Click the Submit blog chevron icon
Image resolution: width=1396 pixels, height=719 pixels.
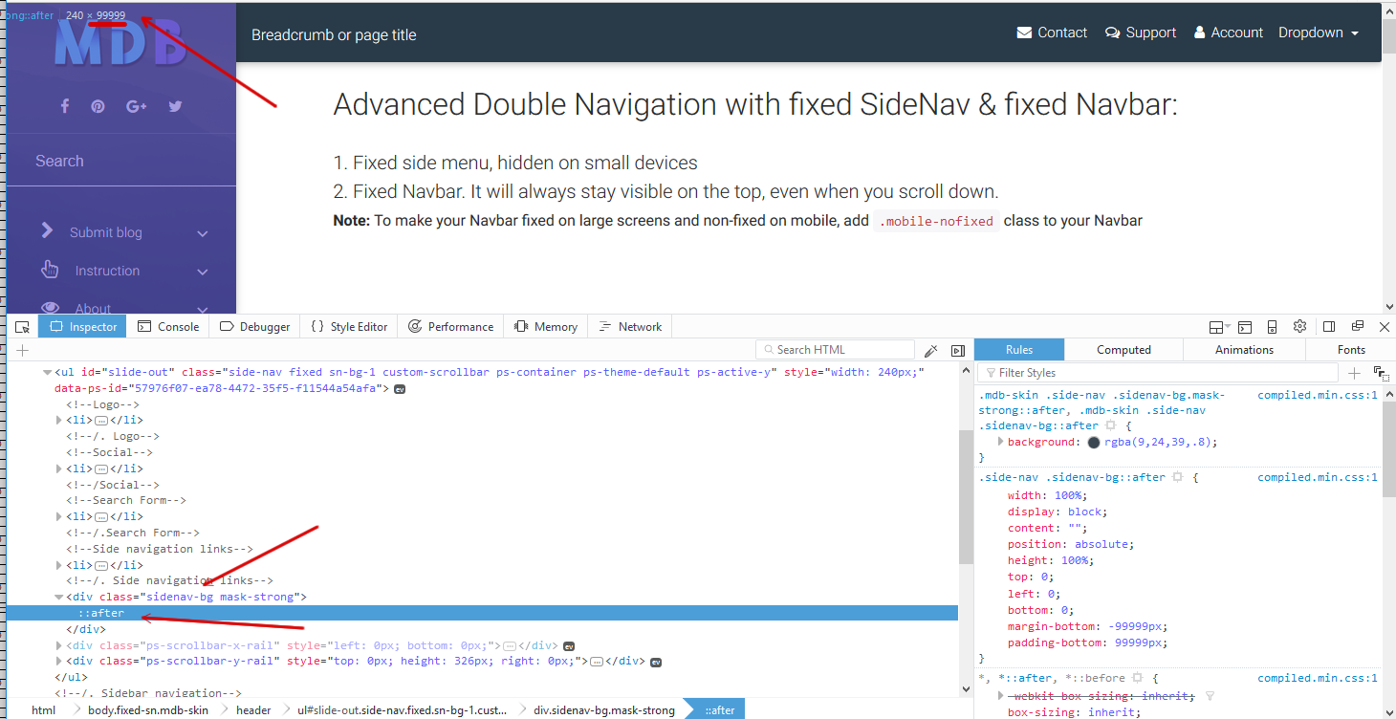tap(47, 230)
